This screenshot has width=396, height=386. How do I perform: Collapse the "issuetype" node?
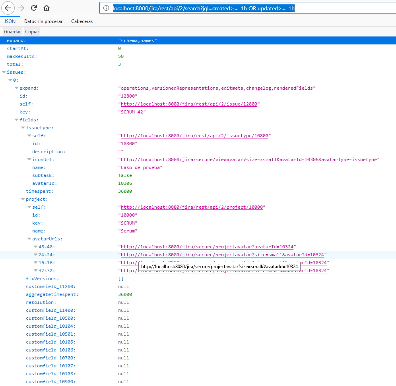point(23,127)
